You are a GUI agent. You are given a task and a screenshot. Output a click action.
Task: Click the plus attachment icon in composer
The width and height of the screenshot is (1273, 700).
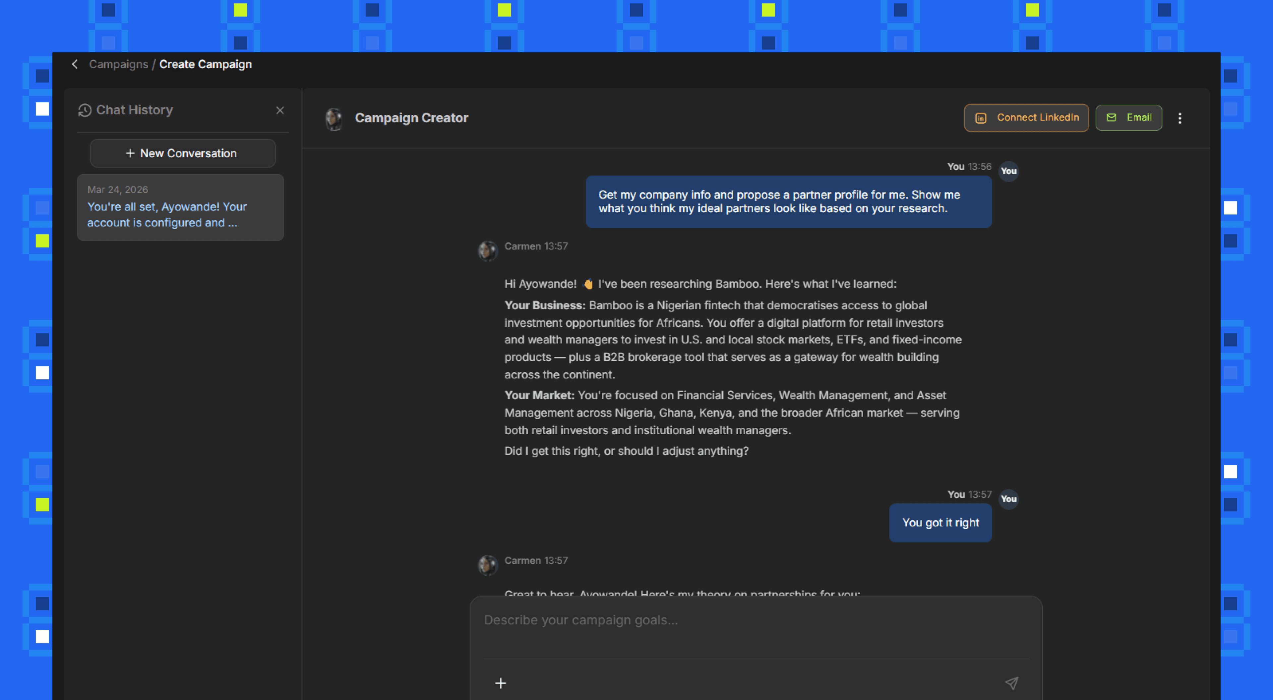coord(500,683)
